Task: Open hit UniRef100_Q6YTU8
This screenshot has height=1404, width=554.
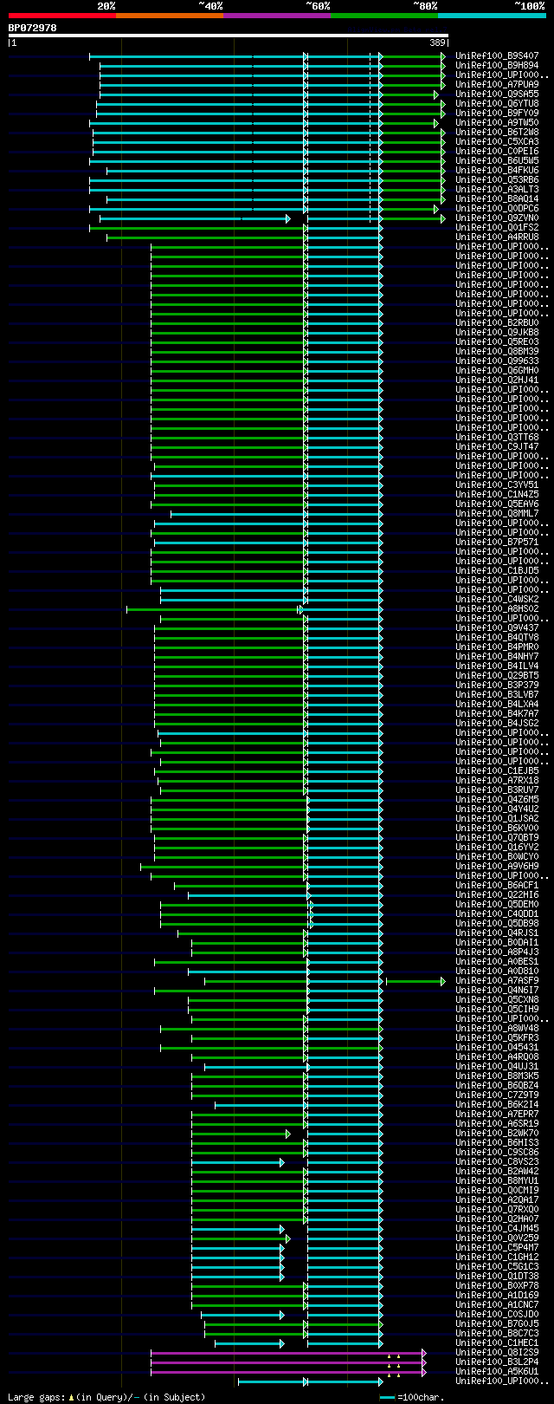Action: [497, 103]
